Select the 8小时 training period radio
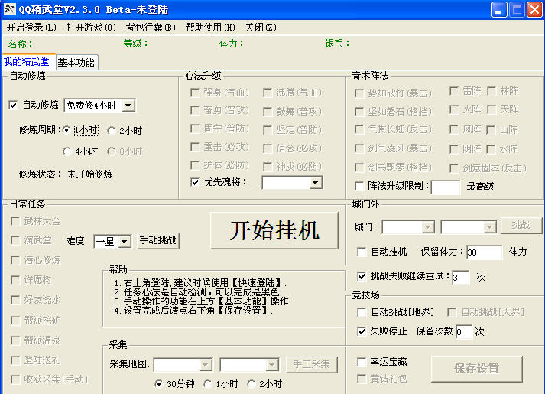Image resolution: width=545 pixels, height=394 pixels. (112, 151)
